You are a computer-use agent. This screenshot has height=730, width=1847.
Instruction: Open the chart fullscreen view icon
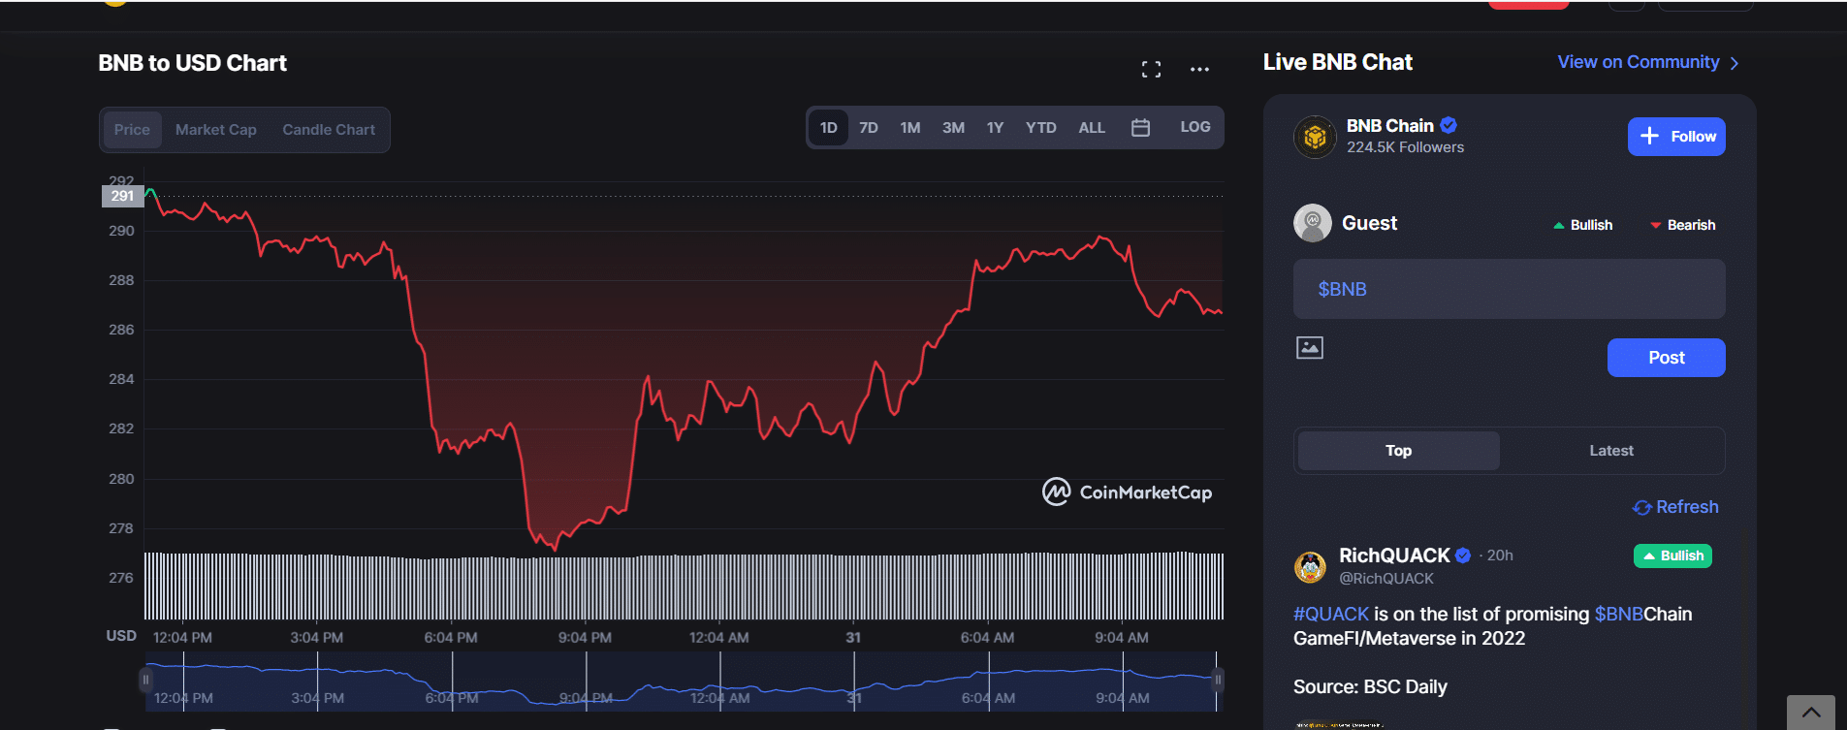(x=1151, y=69)
